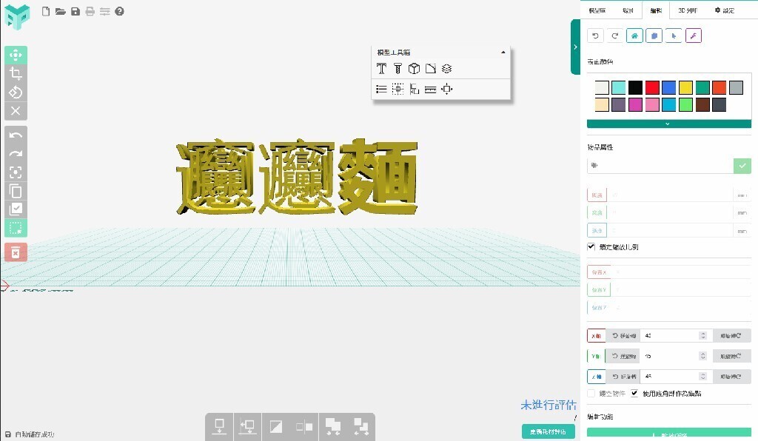Collapse the model toolbox panel
Image resolution: width=758 pixels, height=441 pixels.
pos(503,52)
